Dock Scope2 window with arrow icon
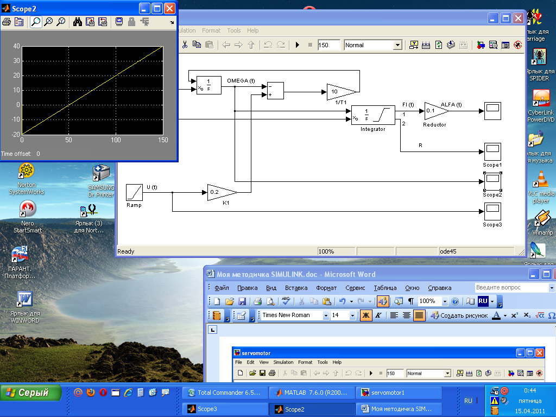This screenshot has width=556, height=417. (x=172, y=22)
